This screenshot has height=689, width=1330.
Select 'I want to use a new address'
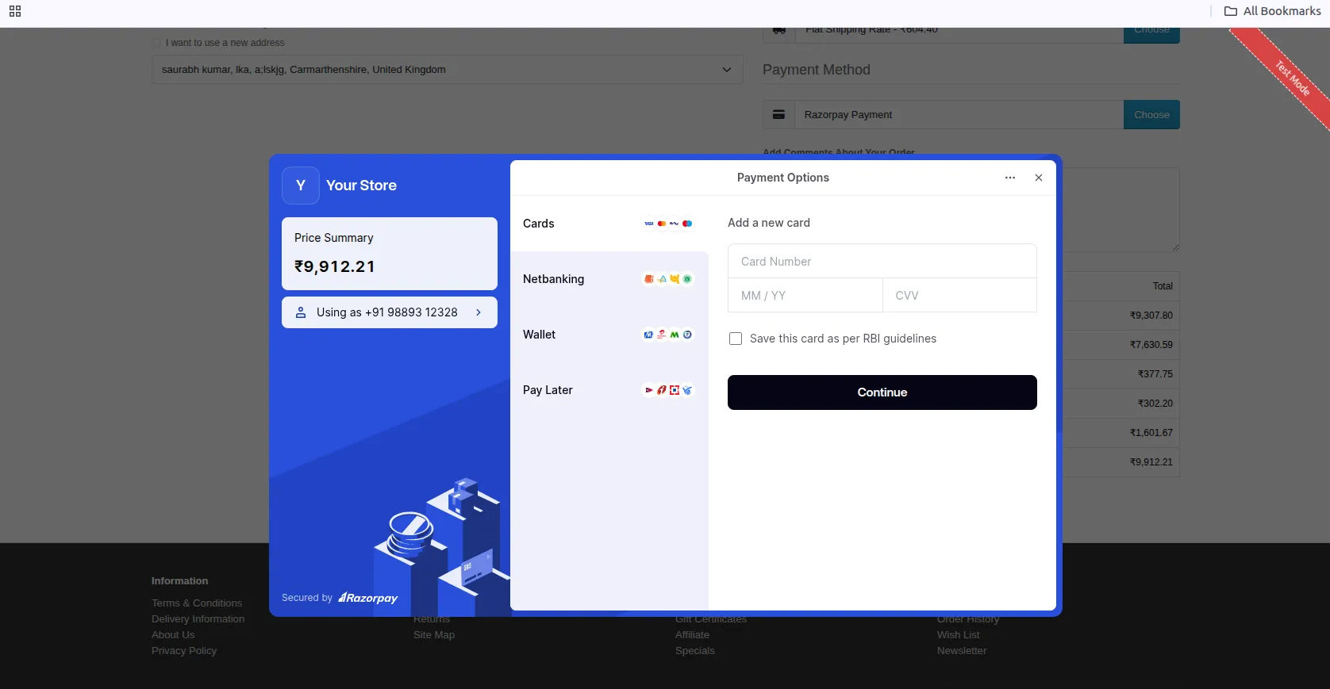(x=156, y=43)
